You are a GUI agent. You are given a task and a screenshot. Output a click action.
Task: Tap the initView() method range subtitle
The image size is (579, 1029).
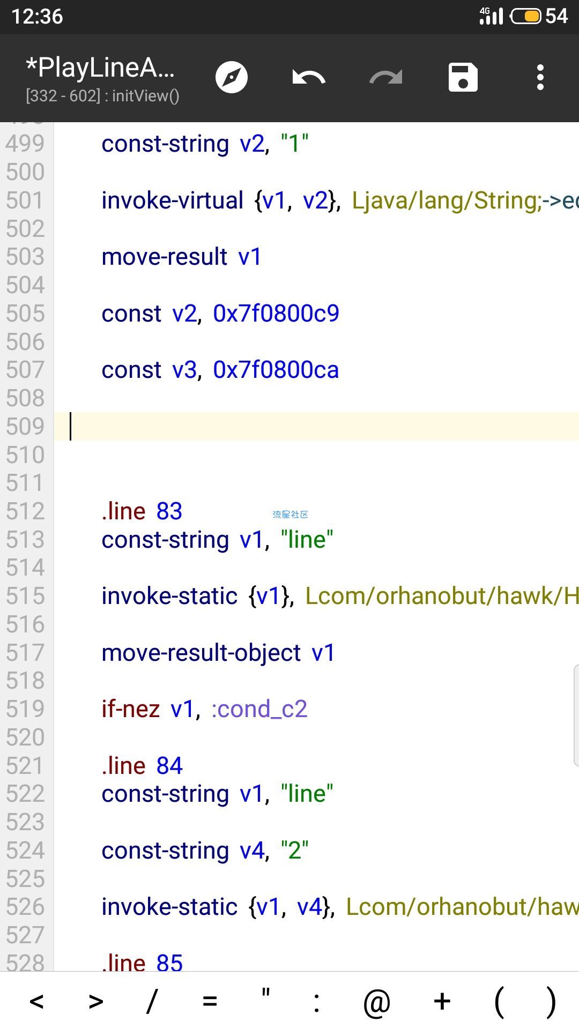click(x=102, y=96)
